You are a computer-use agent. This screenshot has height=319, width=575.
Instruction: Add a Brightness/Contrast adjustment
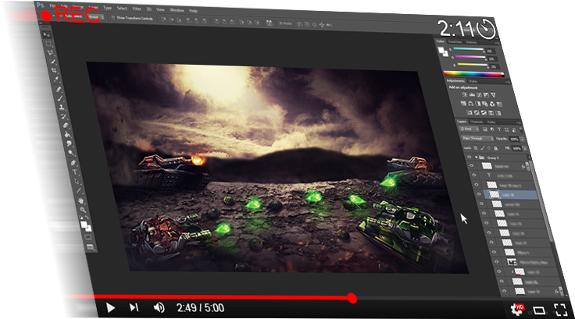464,94
